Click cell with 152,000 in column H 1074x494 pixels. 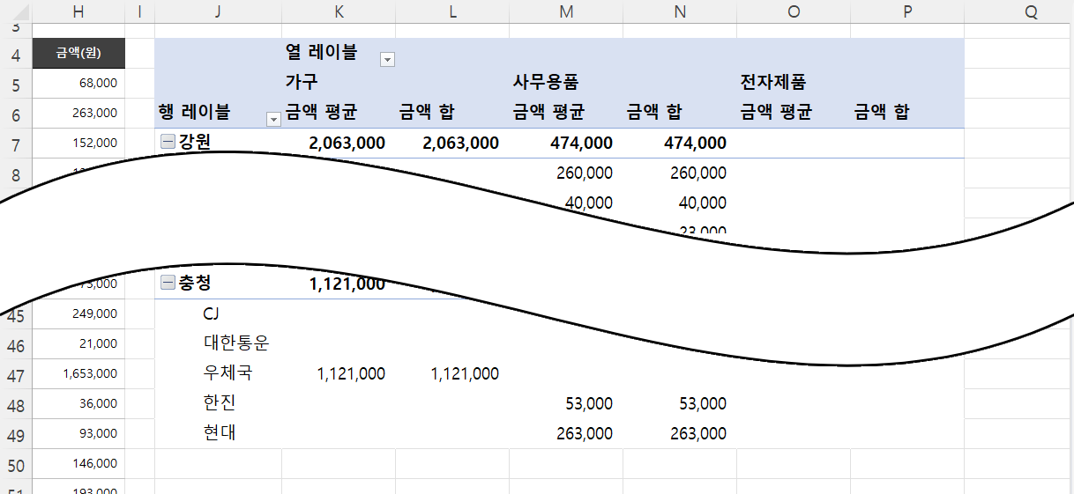[x=78, y=144]
